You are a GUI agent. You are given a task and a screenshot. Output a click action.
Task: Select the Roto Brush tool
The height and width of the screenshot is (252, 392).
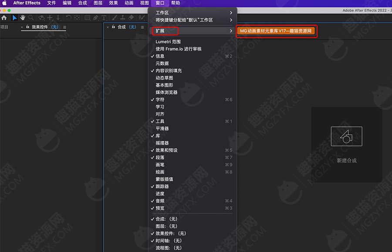(142, 18)
